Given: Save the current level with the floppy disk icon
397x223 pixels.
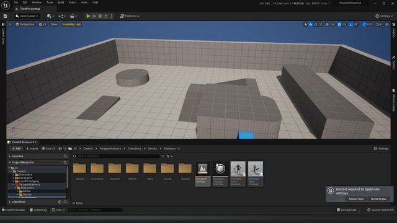Looking at the screenshot, I should click(6, 16).
